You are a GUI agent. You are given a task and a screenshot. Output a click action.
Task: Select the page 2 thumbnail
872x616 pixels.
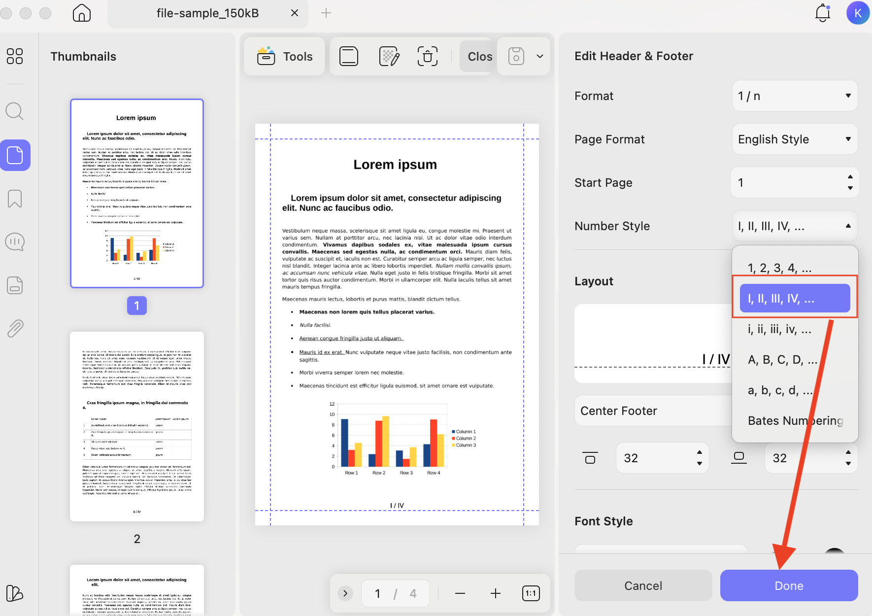137,426
